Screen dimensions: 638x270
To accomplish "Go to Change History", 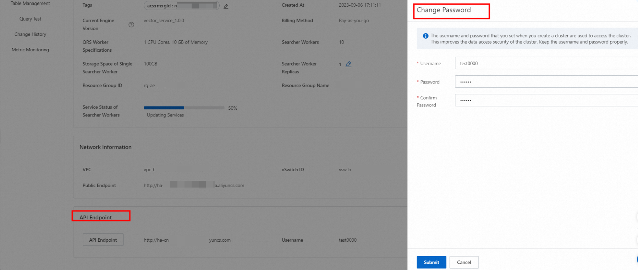I will point(30,34).
